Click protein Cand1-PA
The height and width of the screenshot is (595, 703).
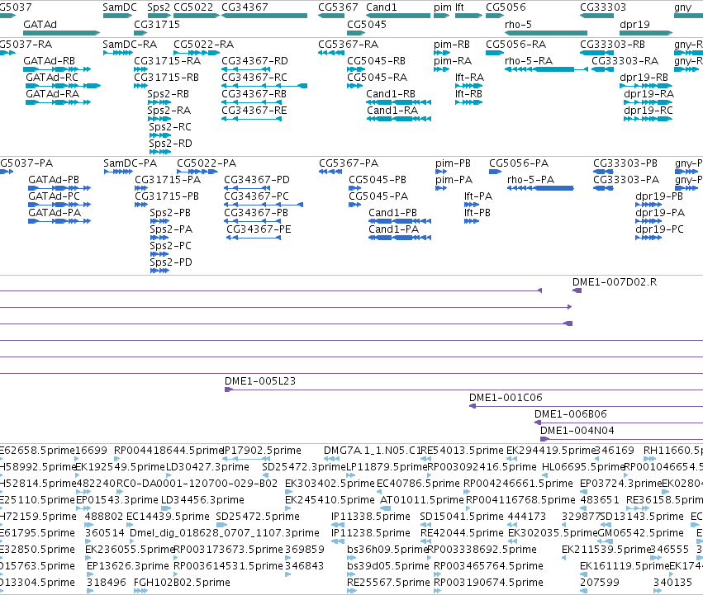coord(400,238)
